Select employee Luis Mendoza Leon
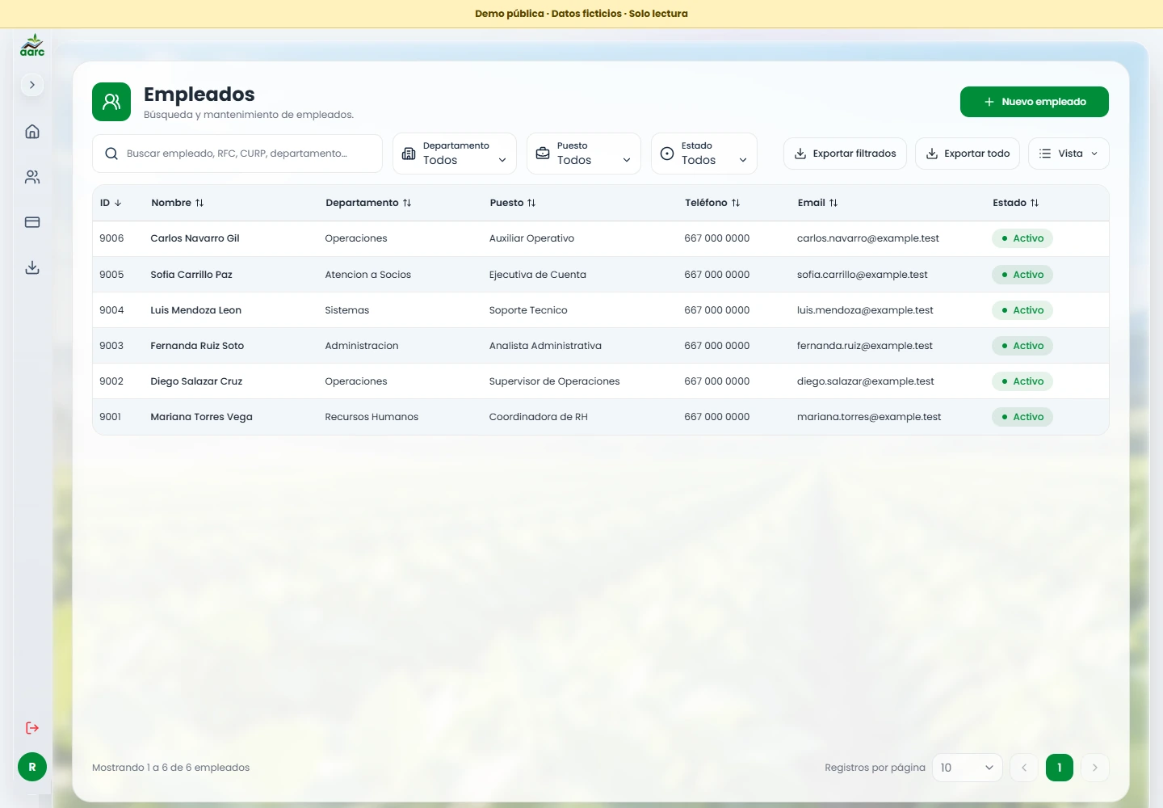 click(x=195, y=310)
